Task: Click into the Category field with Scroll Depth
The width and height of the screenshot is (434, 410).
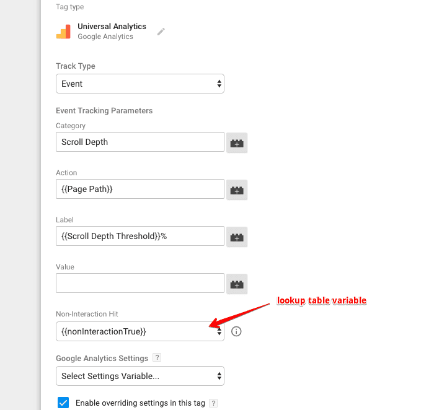Action: point(140,142)
